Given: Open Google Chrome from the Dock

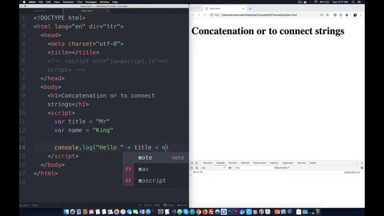Looking at the screenshot, I should pyautogui.click(x=199, y=212).
